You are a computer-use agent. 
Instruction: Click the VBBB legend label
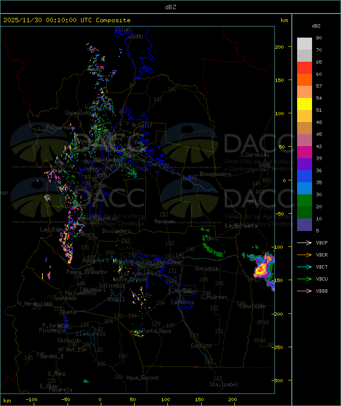(x=322, y=291)
